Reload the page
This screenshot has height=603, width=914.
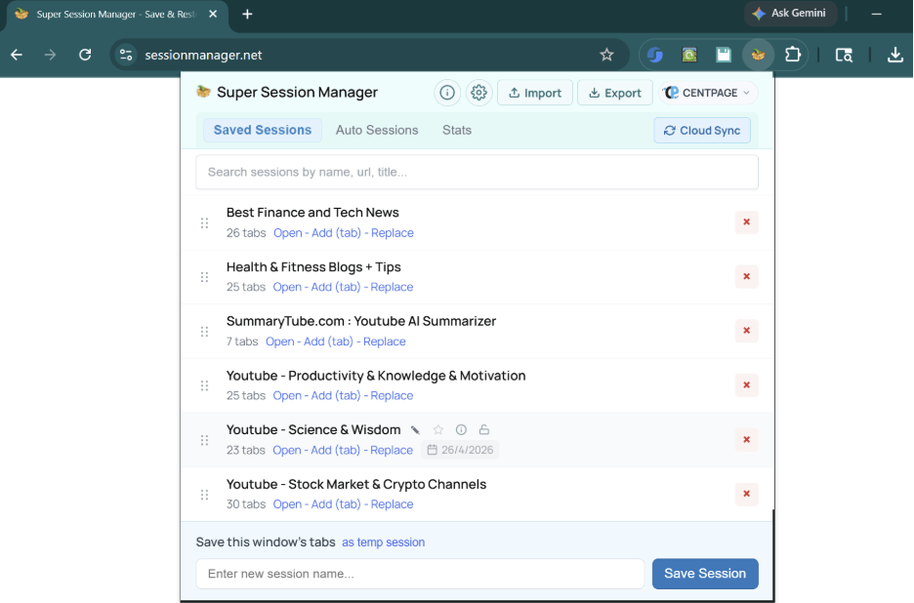tap(85, 55)
